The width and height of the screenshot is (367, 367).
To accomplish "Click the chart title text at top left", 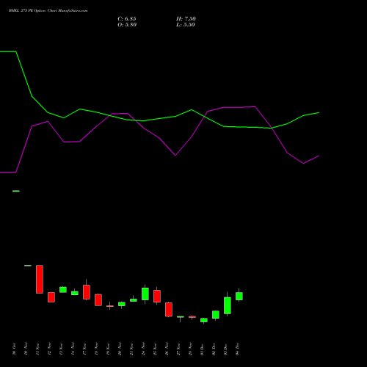I will pos(48,11).
